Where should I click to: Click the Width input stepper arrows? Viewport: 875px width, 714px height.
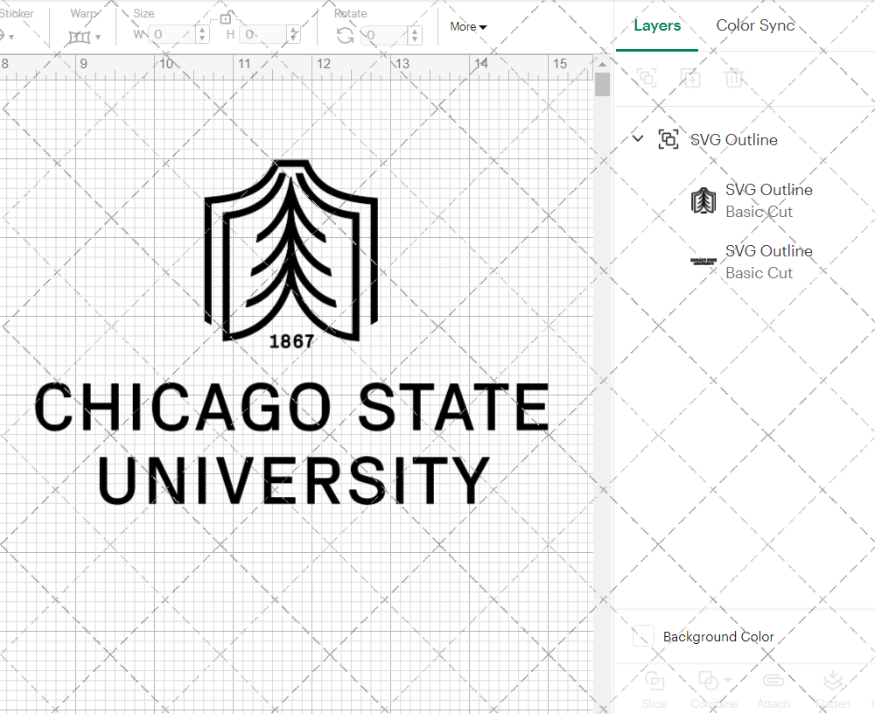pos(202,36)
